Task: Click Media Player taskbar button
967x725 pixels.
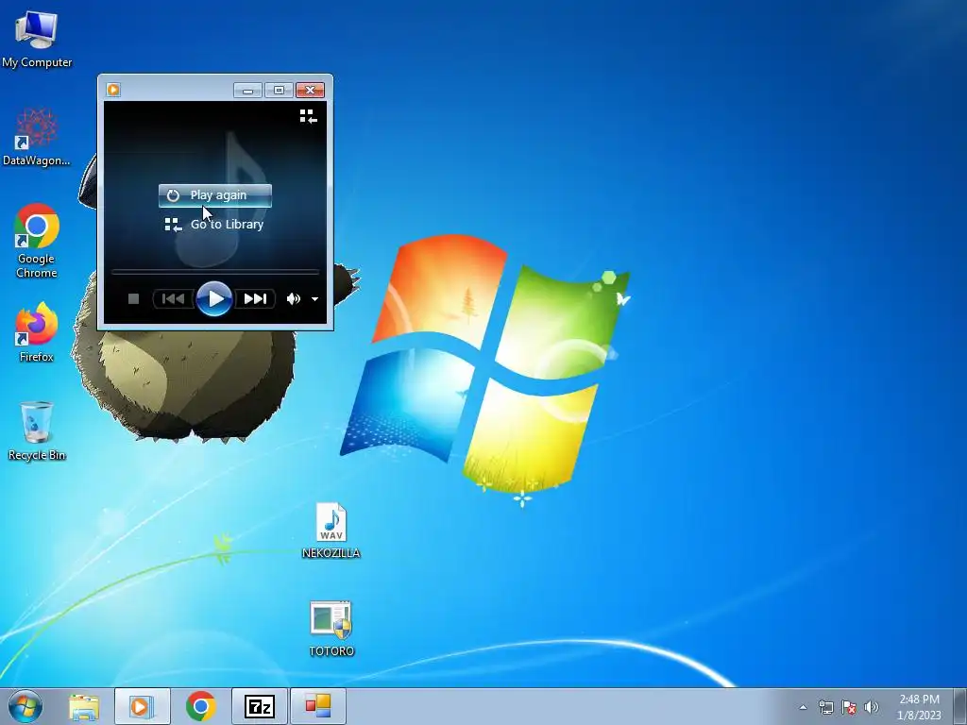Action: pyautogui.click(x=143, y=706)
